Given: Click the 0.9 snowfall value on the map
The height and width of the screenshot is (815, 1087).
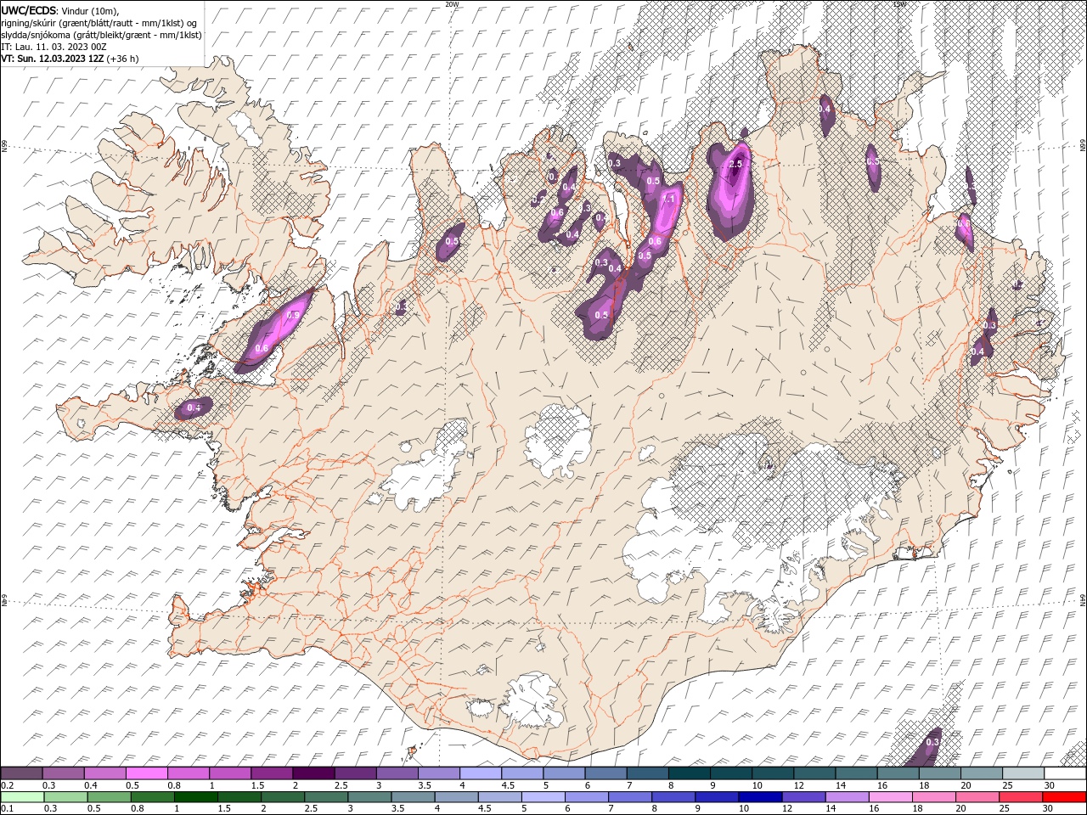Looking at the screenshot, I should [294, 315].
